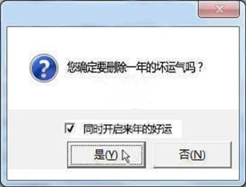Click the dotted focus rectangle on 是(Y)

point(107,155)
